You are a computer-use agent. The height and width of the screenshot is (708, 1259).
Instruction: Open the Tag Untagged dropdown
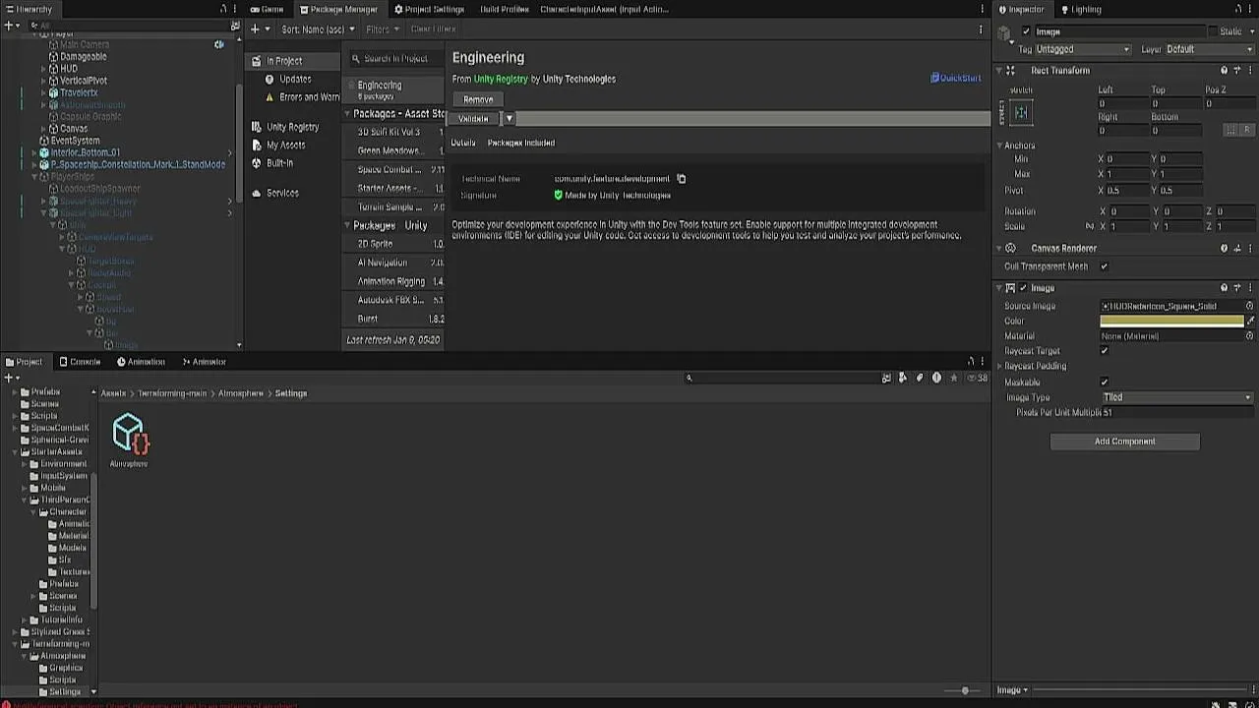(1084, 49)
